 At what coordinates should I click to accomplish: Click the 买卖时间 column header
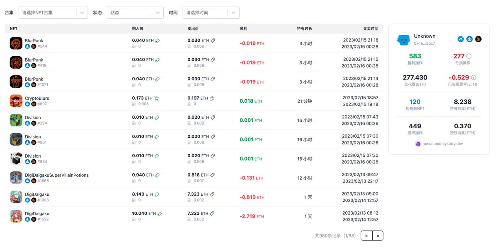(x=371, y=29)
